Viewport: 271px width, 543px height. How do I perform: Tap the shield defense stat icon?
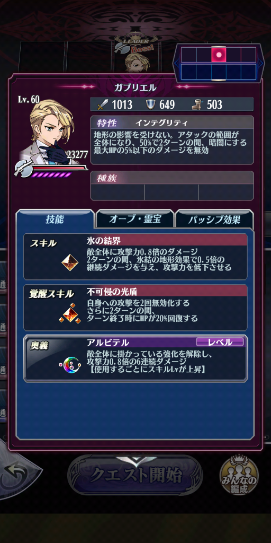pyautogui.click(x=150, y=104)
